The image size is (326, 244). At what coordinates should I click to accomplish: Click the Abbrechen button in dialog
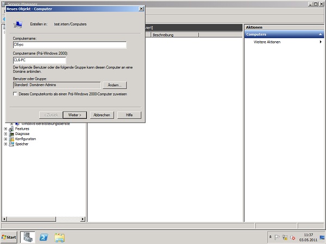pos(102,115)
